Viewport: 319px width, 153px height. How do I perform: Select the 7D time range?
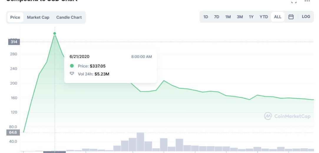coord(216,17)
